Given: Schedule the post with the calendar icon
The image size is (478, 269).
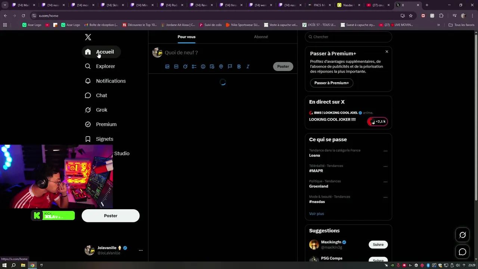Looking at the screenshot, I should click(212, 67).
